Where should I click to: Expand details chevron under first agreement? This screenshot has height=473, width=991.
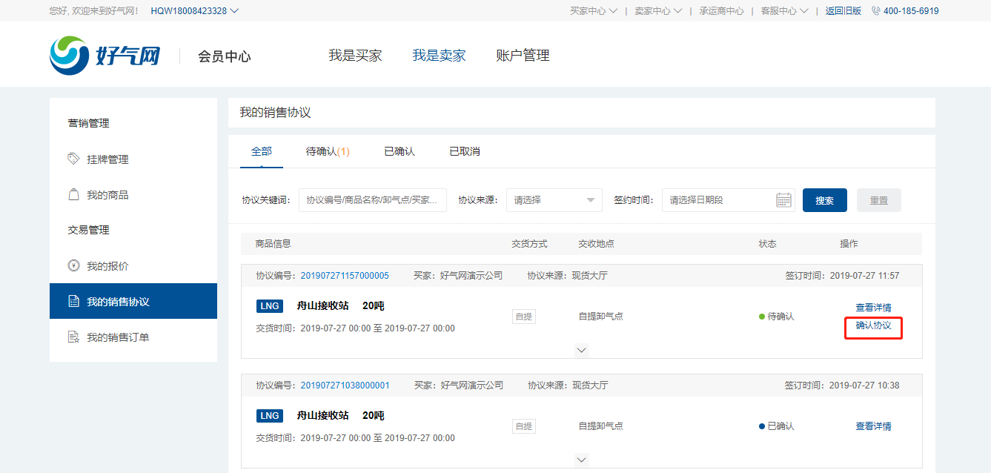tap(582, 350)
